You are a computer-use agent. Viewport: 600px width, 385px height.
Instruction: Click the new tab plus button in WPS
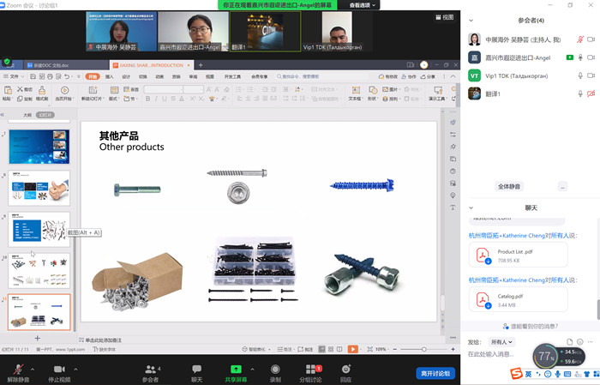point(201,65)
